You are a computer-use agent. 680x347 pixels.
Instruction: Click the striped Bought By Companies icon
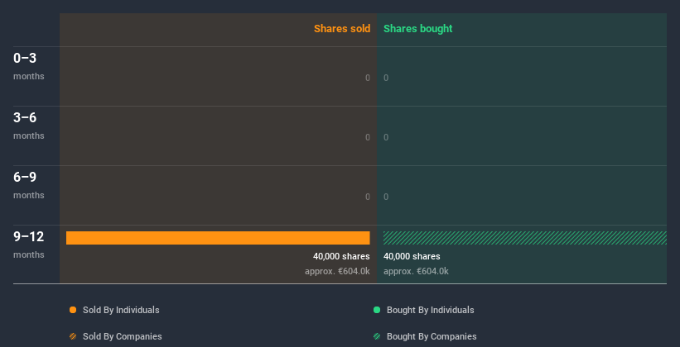[x=377, y=336]
